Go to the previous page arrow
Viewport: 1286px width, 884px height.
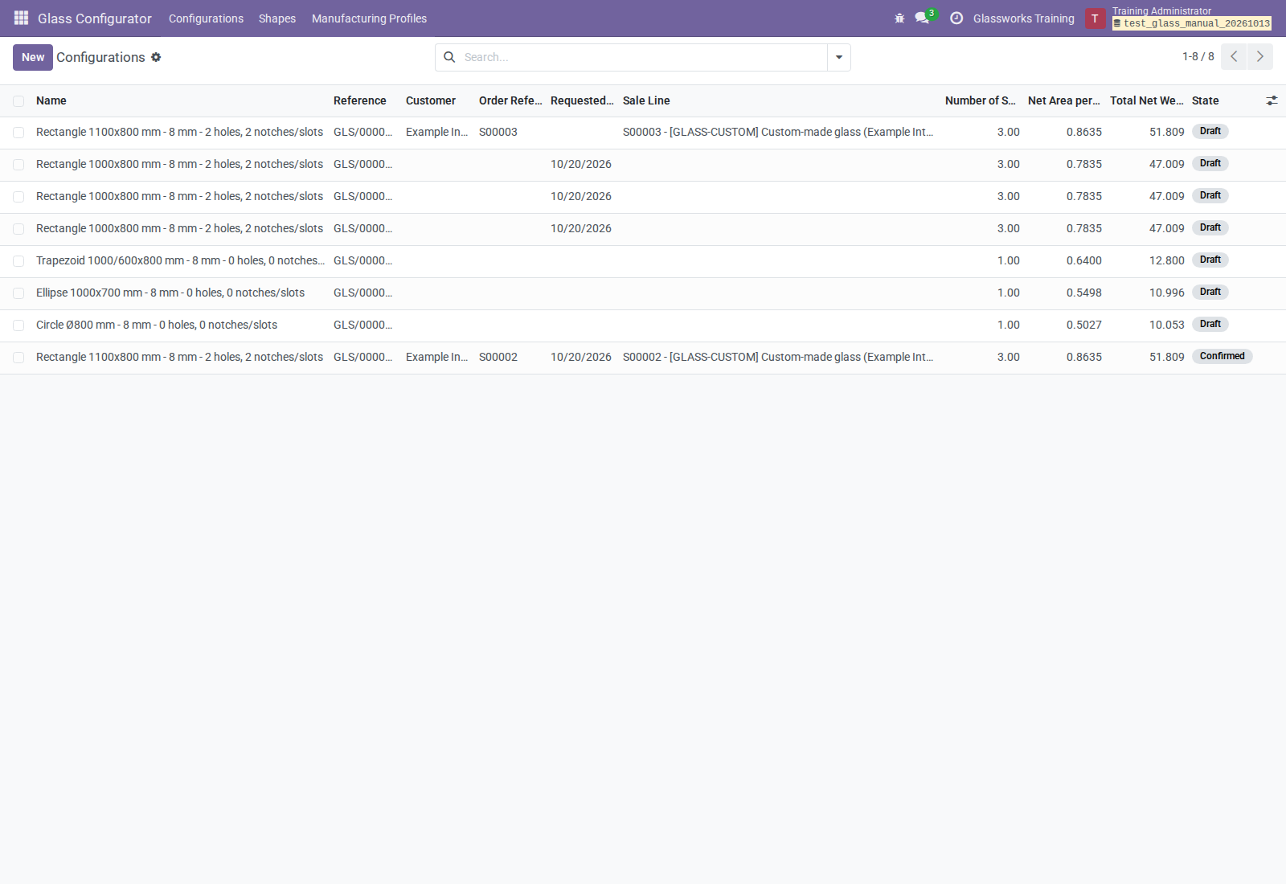coord(1234,56)
